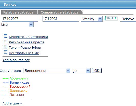Image resolution: width=136 pixels, height=106 pixels.
Task: Expand the go action dropdown
Action: point(88,71)
